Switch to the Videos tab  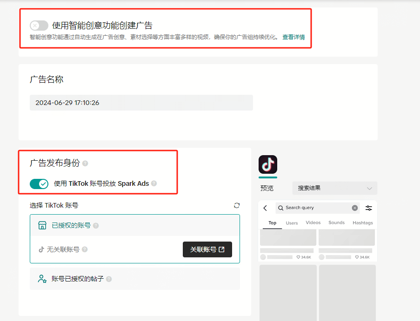(313, 223)
